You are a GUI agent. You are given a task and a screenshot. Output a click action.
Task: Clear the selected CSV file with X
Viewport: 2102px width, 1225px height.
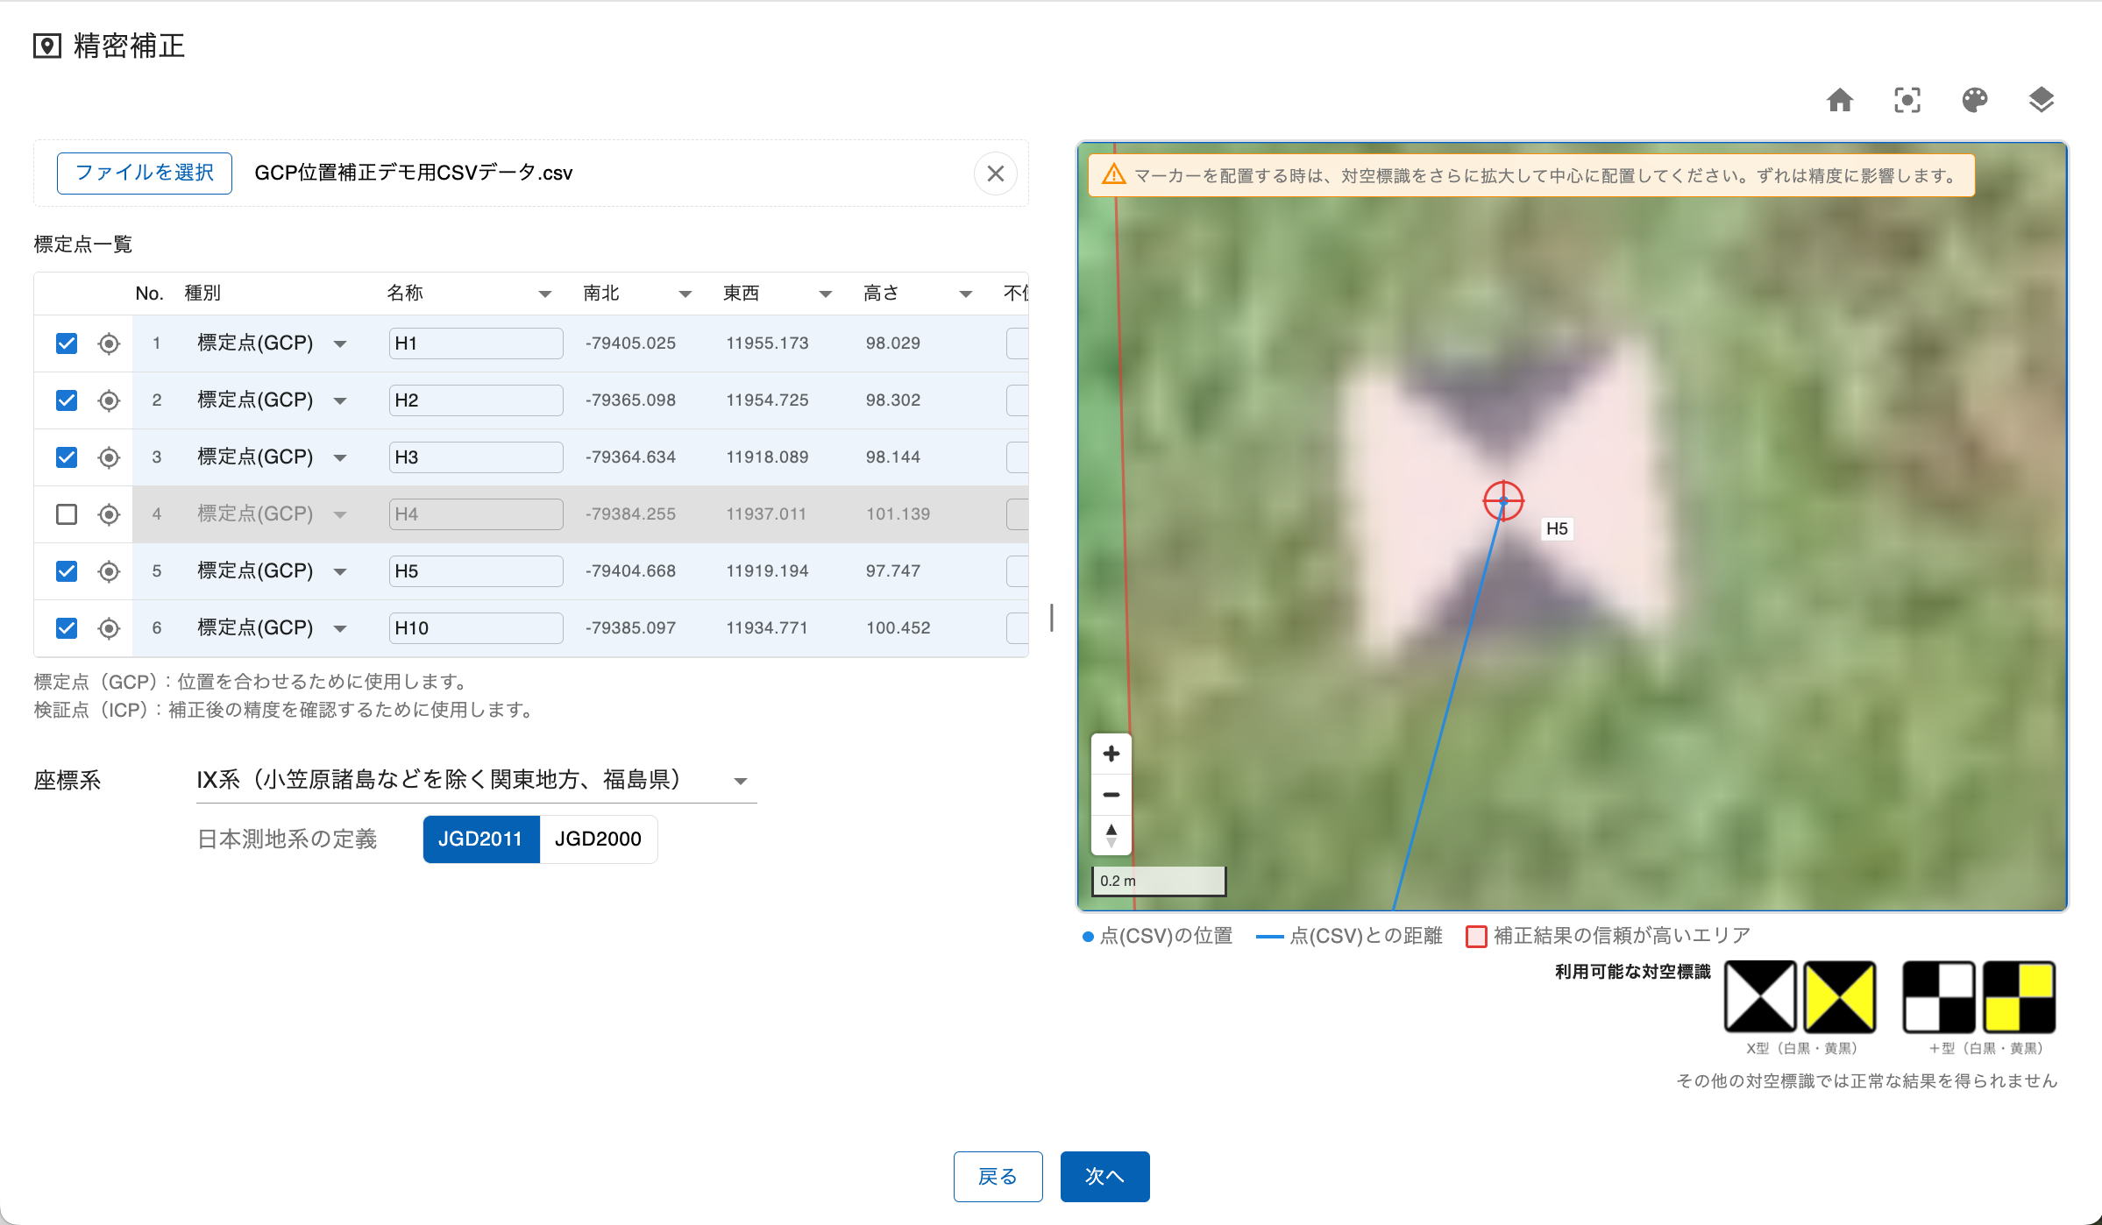point(995,173)
